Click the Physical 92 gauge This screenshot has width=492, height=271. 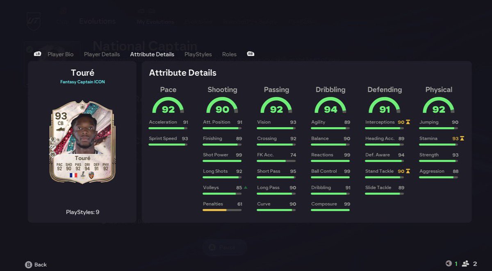point(439,106)
